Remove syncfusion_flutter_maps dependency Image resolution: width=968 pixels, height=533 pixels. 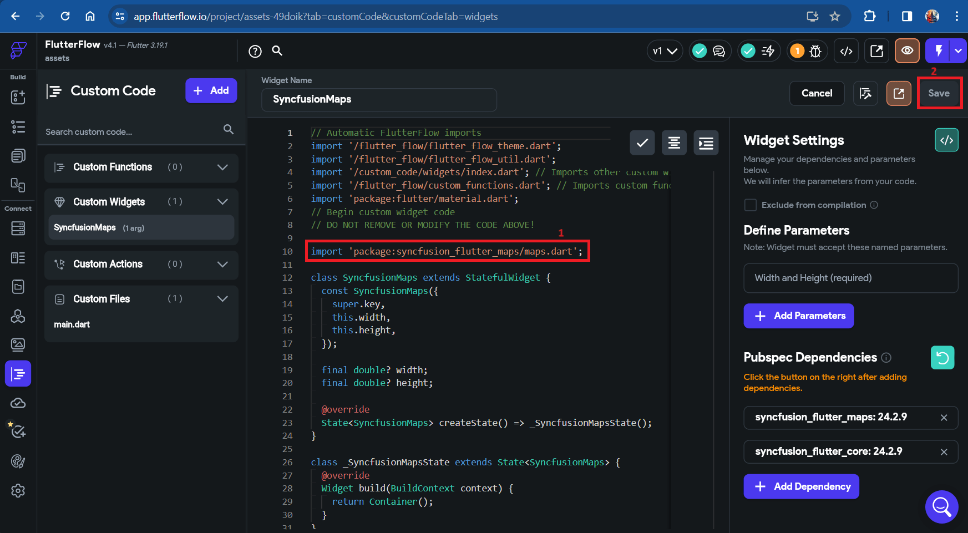coord(944,418)
